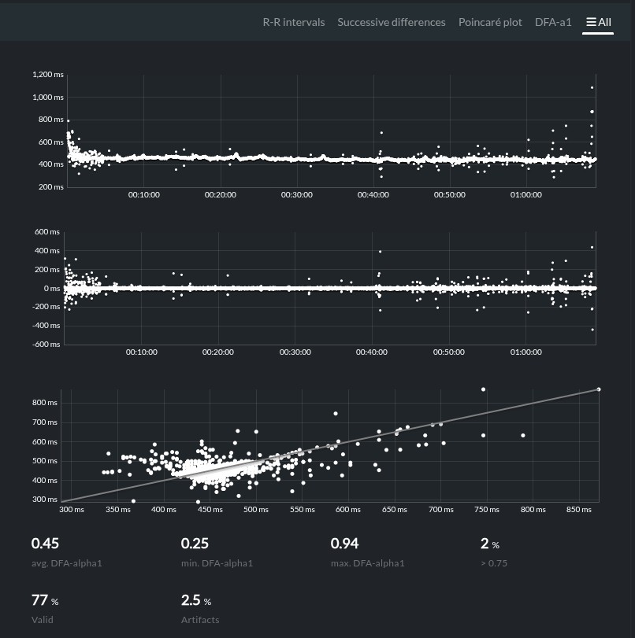Click the '1,000 ms' axis label
Screen dimensions: 635x638
[x=48, y=98]
